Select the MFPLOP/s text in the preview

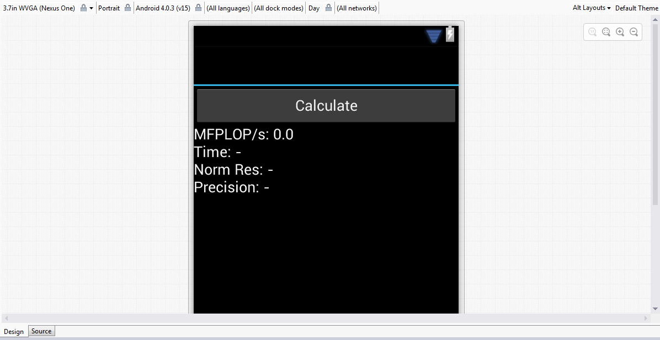pyautogui.click(x=243, y=134)
